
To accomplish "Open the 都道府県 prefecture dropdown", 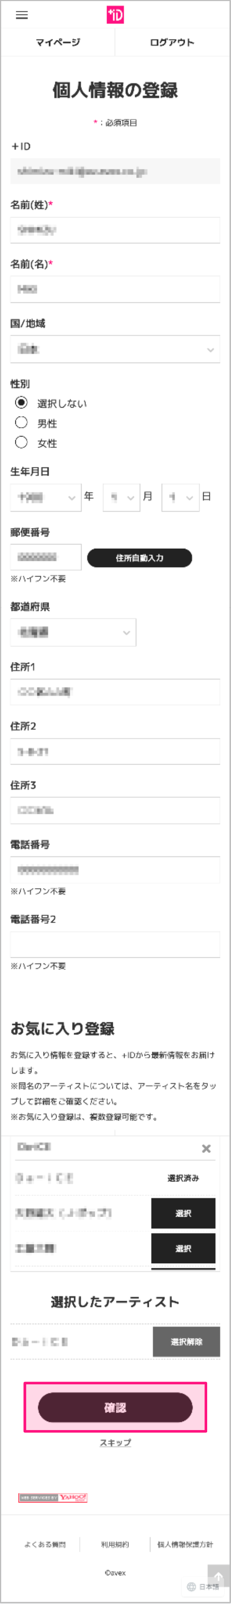I will pos(73,633).
